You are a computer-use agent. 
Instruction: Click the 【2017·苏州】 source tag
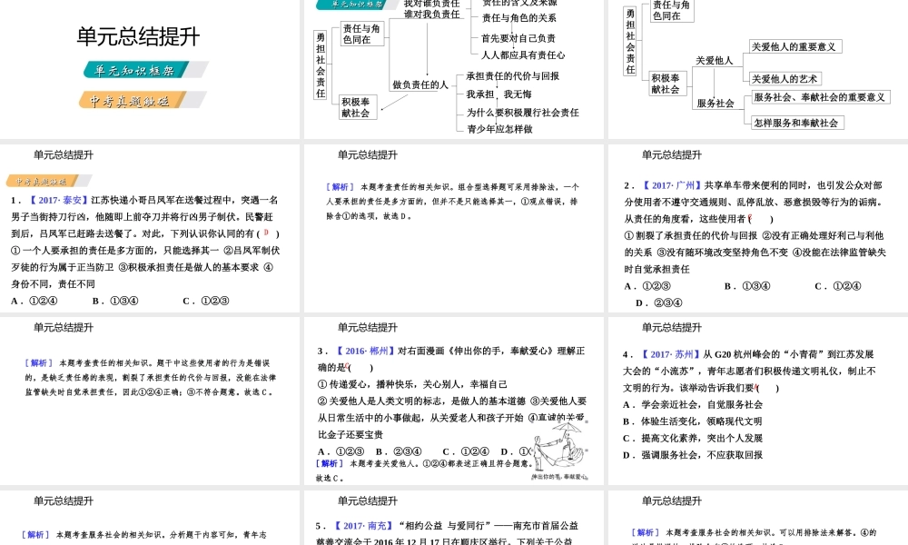click(x=670, y=354)
